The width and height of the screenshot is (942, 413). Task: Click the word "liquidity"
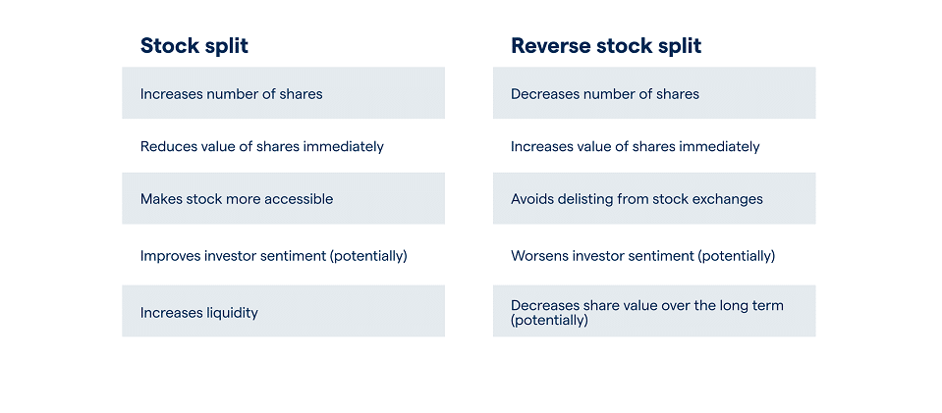231,313
